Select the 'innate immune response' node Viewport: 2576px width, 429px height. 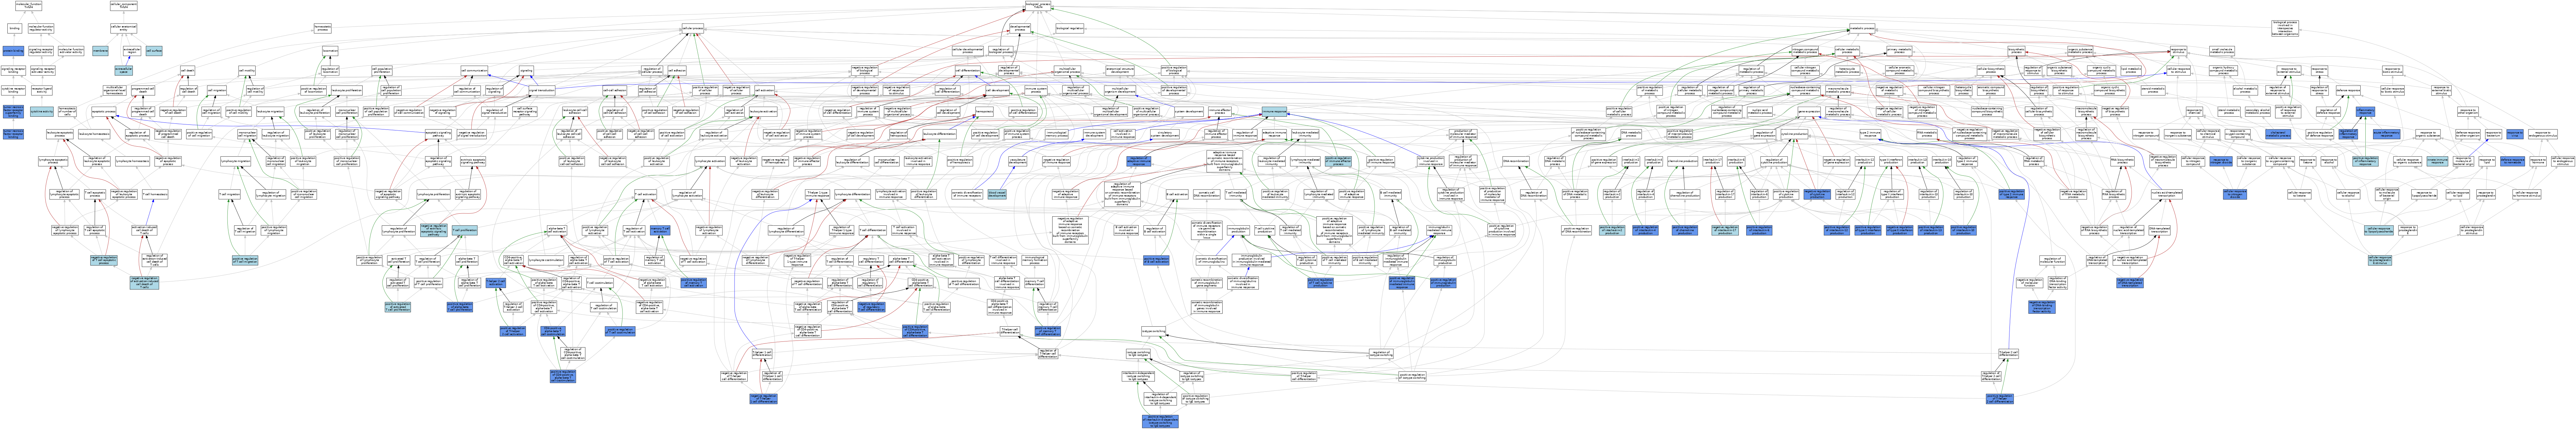(2437, 161)
